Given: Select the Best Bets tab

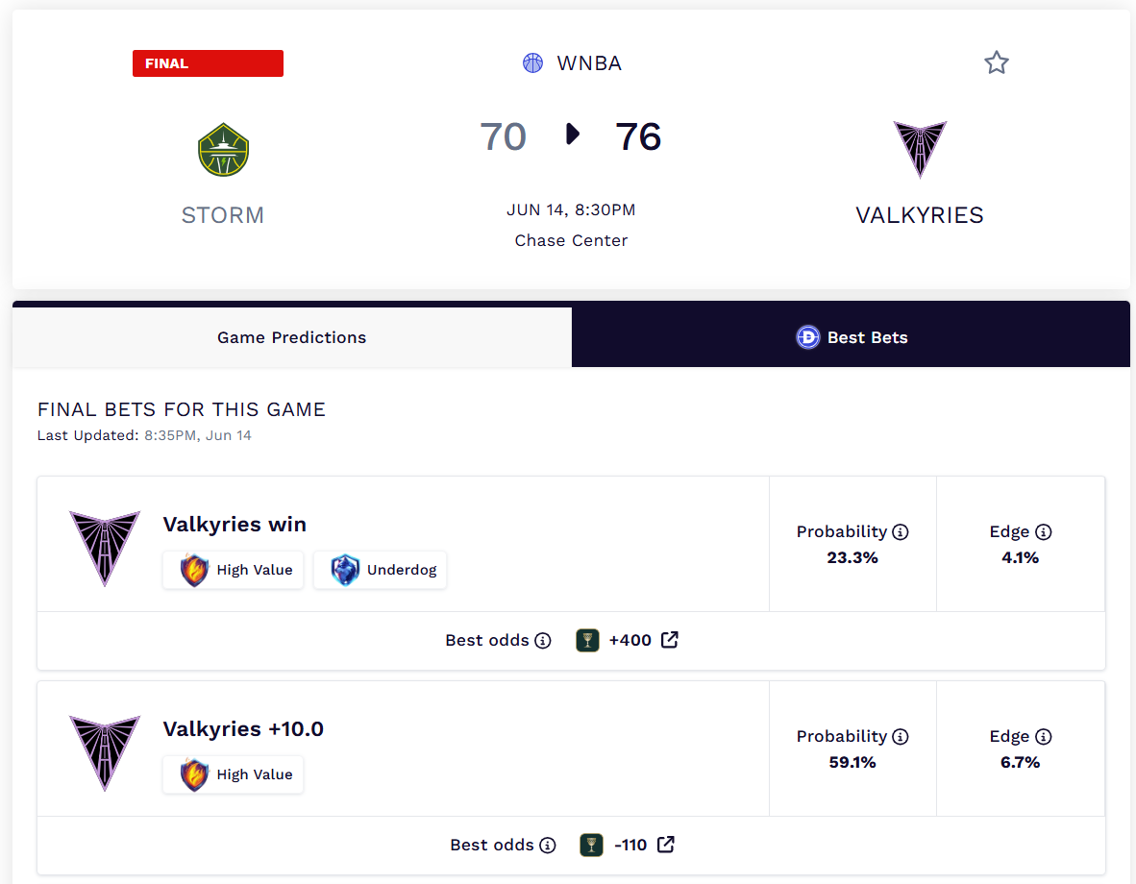Looking at the screenshot, I should point(851,337).
